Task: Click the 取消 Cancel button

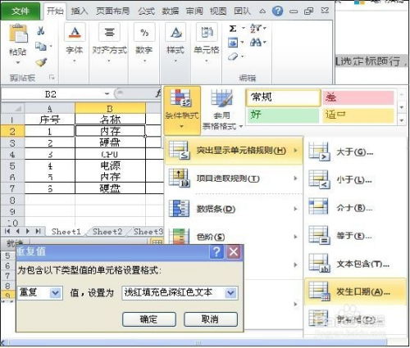Action: pos(211,319)
